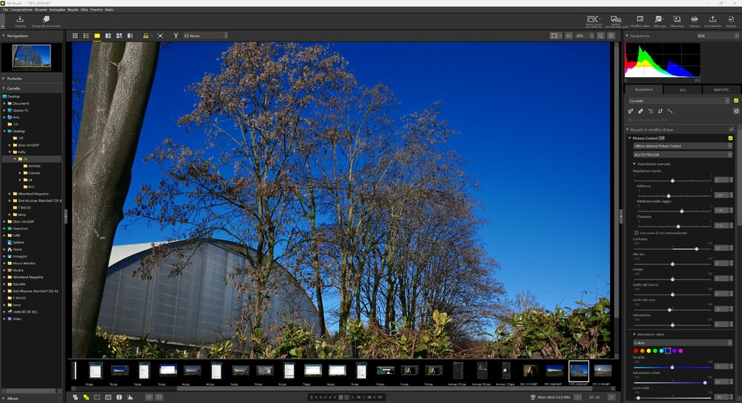Image resolution: width=742 pixels, height=403 pixels.
Task: Open the Nome sort order dropdown
Action: [x=206, y=36]
